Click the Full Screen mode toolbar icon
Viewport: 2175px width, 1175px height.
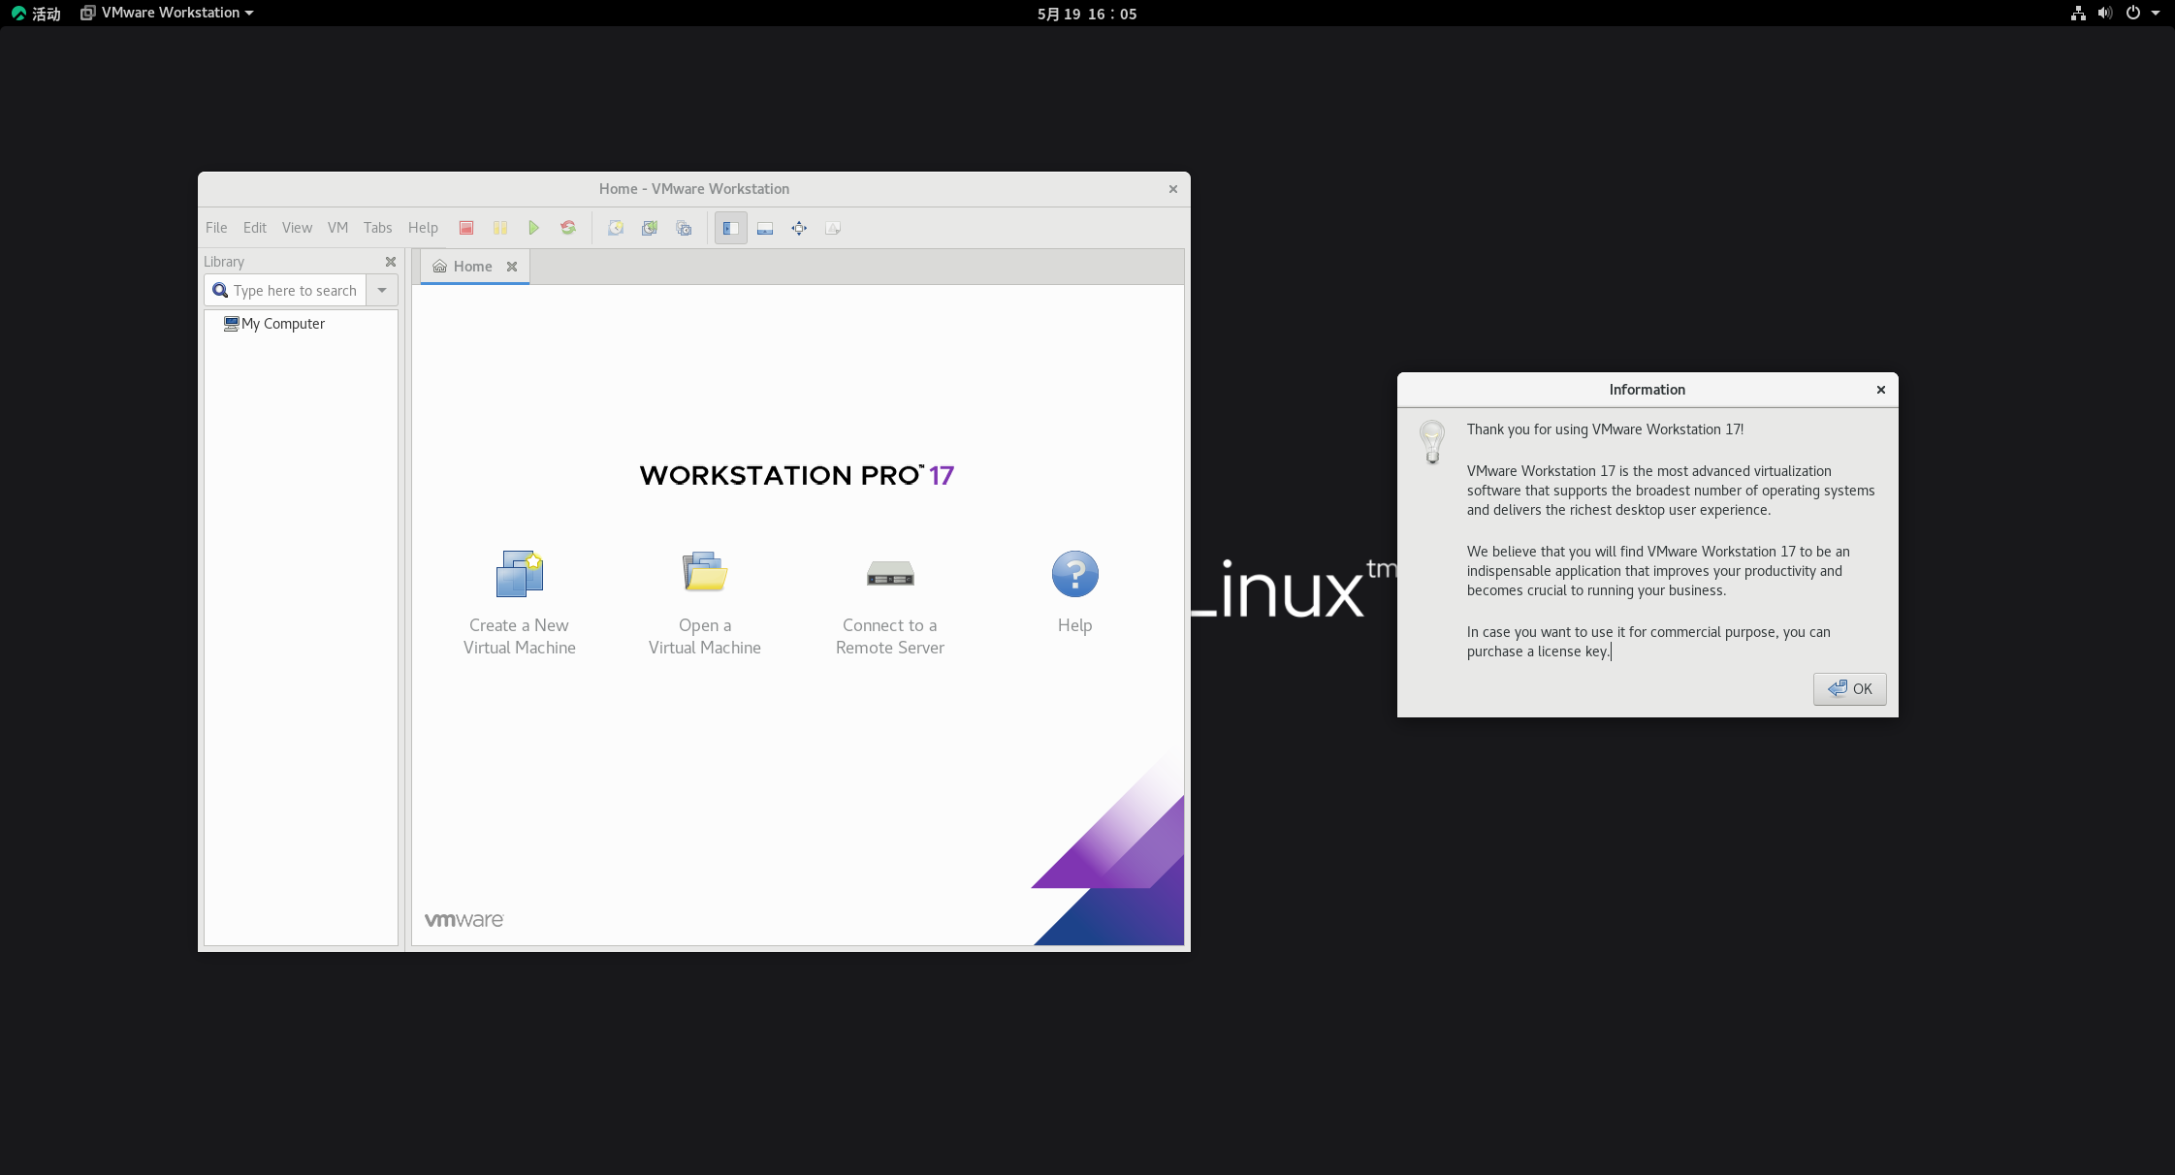(x=799, y=228)
